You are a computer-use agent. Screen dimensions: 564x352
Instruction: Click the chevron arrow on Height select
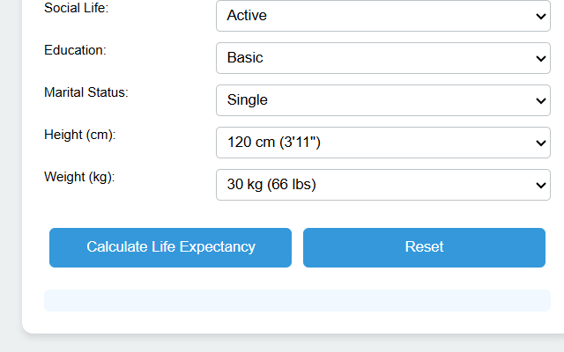tap(541, 143)
